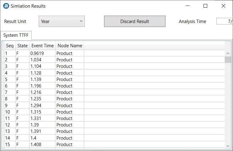Click the application icon in the title bar
Screen dimensions: 233x151
point(6,6)
